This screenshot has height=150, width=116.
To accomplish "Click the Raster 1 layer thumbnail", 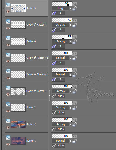I will [x=18, y=141].
